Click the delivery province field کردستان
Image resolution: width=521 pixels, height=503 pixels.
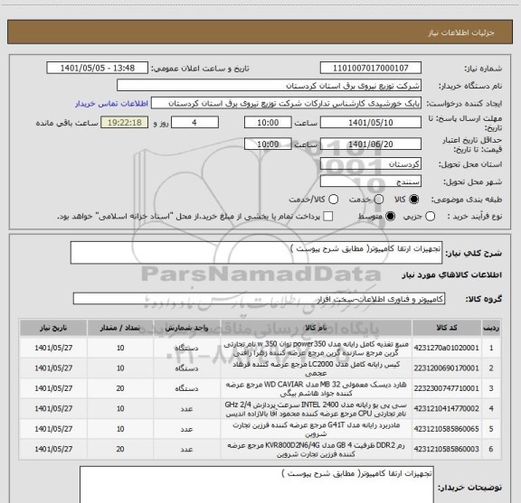[x=371, y=164]
